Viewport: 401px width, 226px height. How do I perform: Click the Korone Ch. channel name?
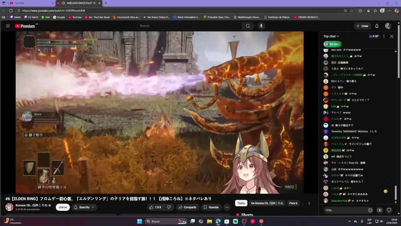31,205
